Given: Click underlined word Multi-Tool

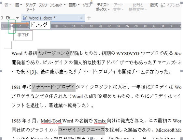Looking at the screenshot, I should tap(51, 121).
